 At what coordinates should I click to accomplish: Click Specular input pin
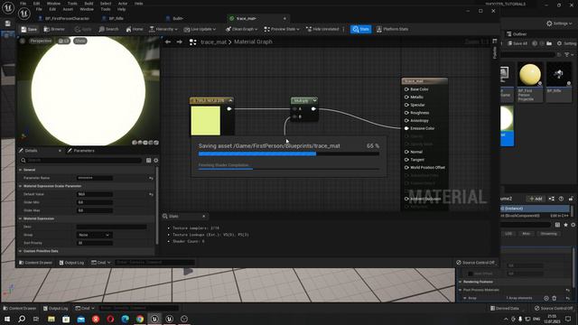pyautogui.click(x=406, y=105)
